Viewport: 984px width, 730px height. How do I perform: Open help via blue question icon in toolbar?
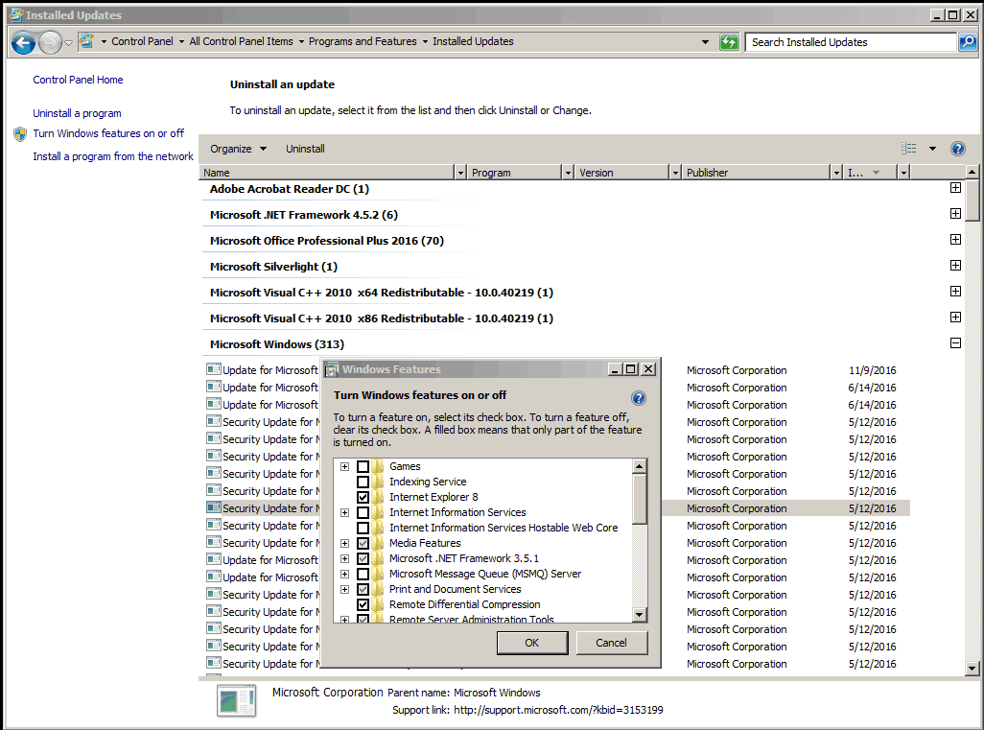pyautogui.click(x=957, y=149)
